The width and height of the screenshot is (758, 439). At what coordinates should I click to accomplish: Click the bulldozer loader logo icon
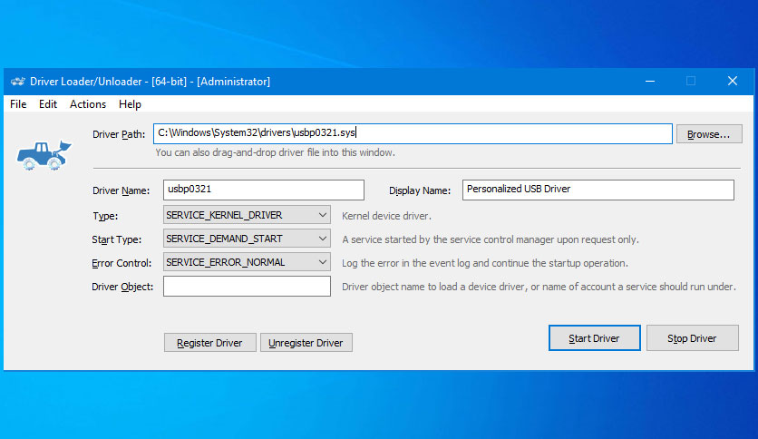(44, 156)
